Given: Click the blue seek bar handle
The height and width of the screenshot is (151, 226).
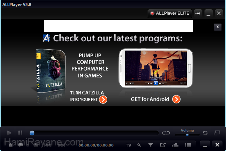Looking at the screenshot, I should (32, 133).
